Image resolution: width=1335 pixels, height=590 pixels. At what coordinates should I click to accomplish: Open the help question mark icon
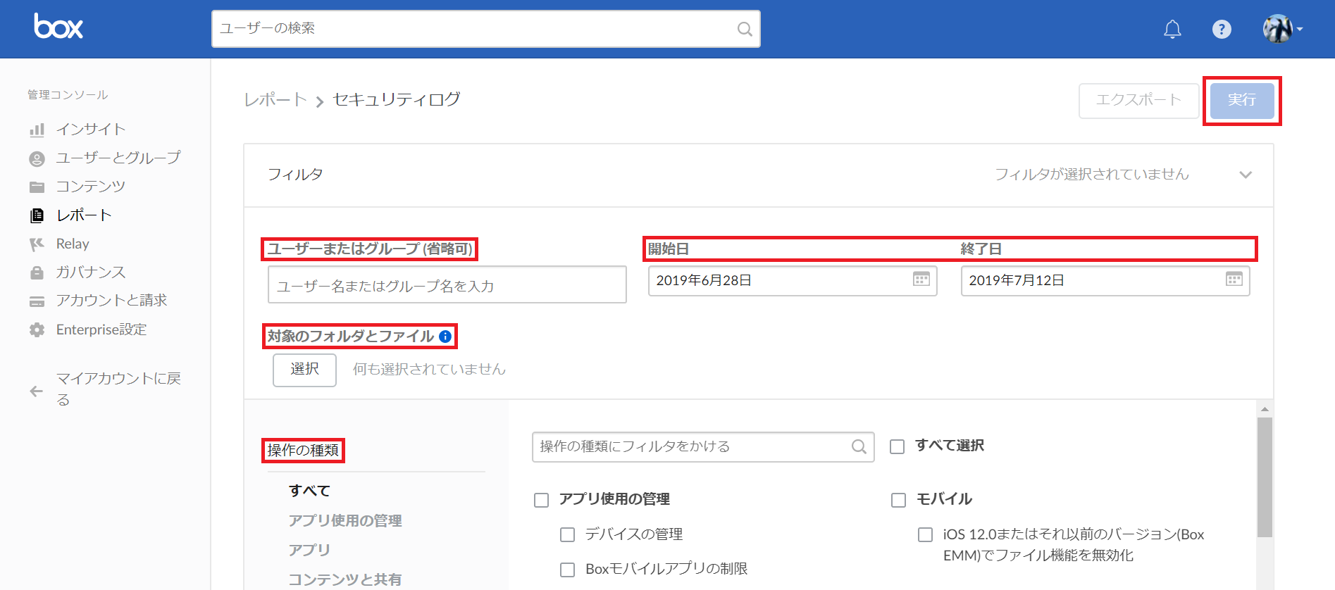(1222, 29)
